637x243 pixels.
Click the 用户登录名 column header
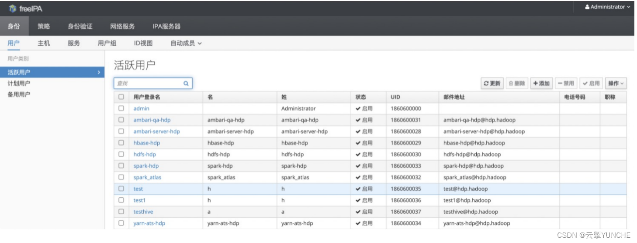(x=147, y=97)
